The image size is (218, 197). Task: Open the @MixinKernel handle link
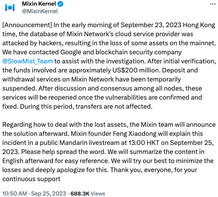(40, 11)
